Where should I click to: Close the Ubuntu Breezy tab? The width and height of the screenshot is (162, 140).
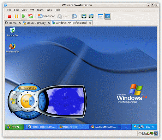click(49, 23)
